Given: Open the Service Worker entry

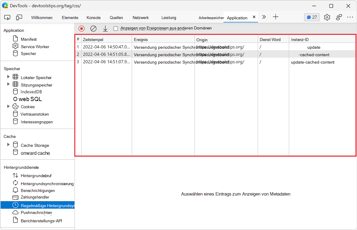Looking at the screenshot, I should 35,47.
